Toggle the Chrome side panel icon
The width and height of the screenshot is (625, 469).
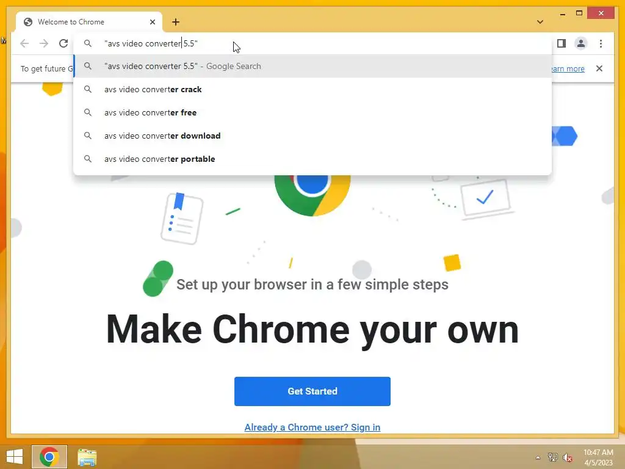click(x=562, y=43)
